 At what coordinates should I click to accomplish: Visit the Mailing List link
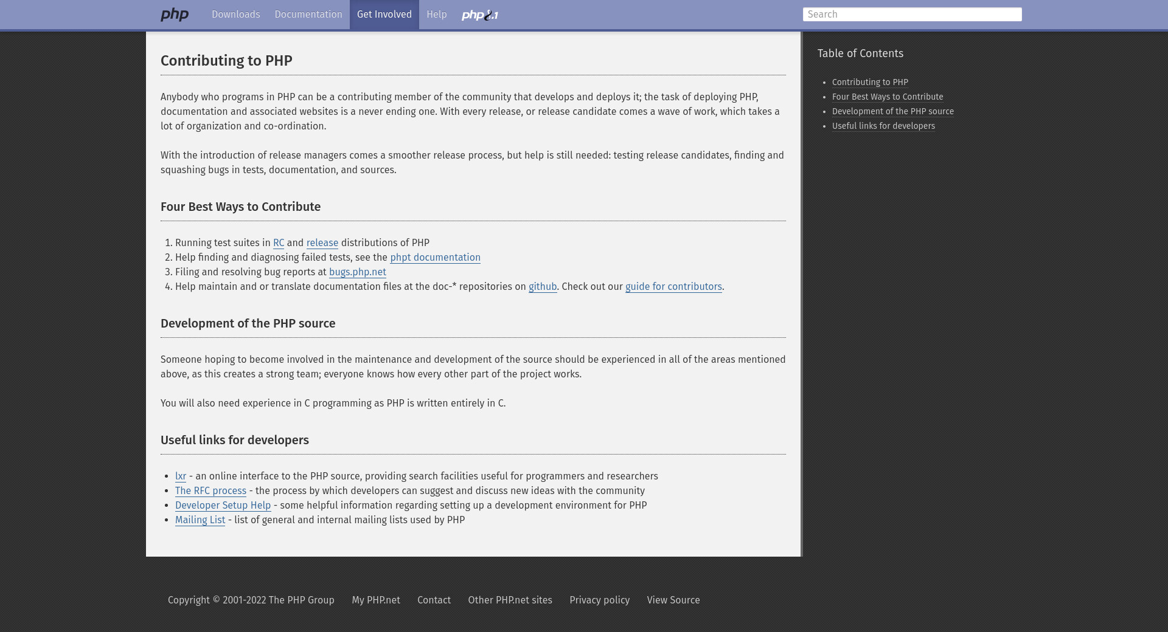(200, 520)
